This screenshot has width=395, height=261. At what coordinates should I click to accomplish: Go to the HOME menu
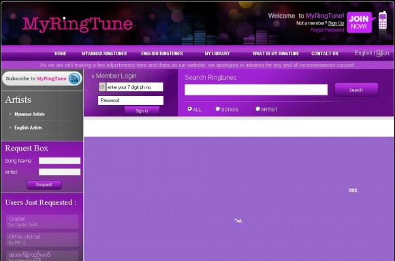[60, 53]
